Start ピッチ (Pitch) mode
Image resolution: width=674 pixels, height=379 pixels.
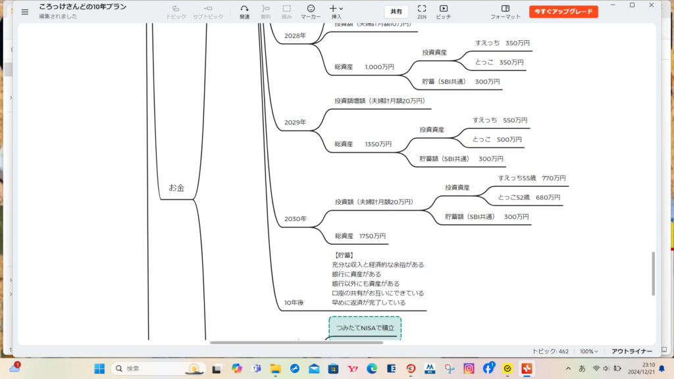(443, 12)
